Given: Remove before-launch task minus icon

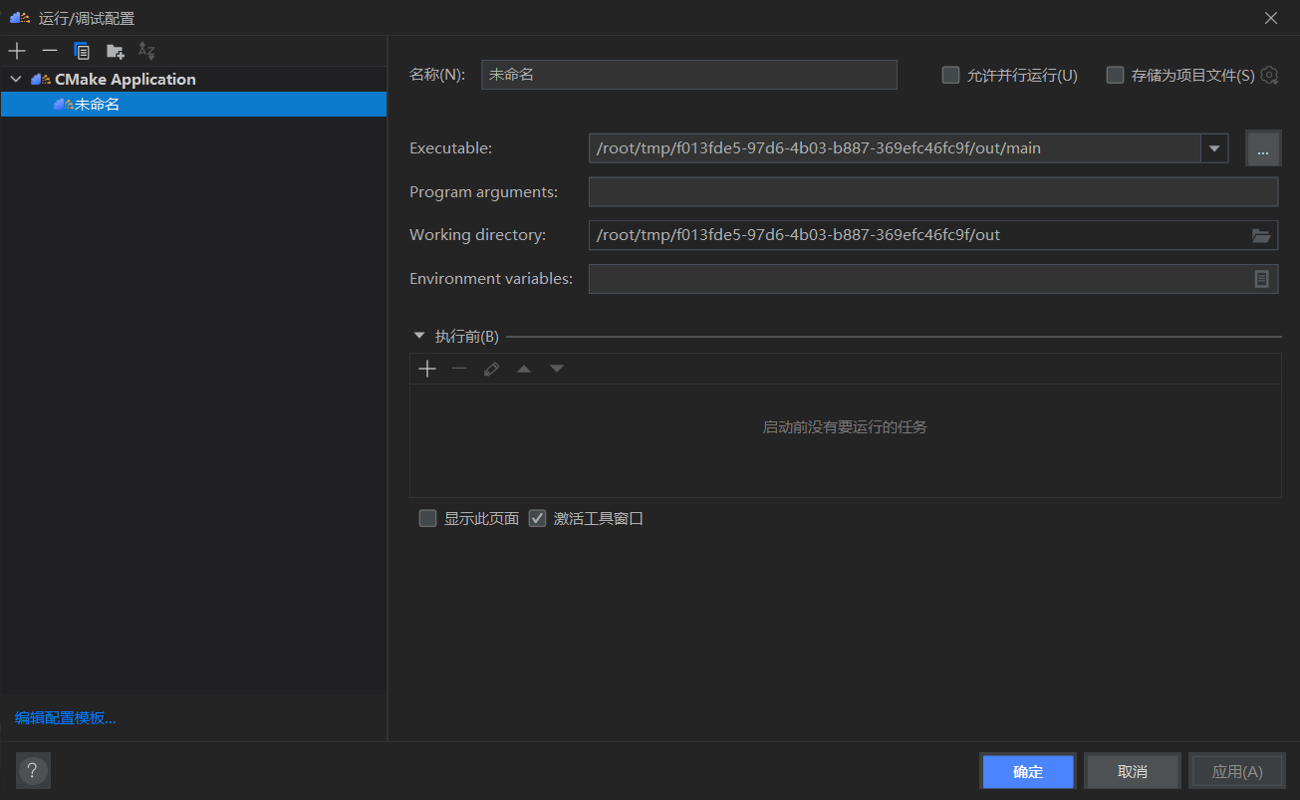Looking at the screenshot, I should click(459, 369).
